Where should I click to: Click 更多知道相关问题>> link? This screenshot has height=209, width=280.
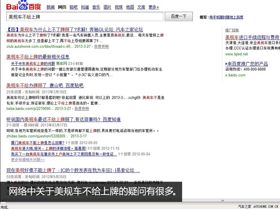coord(28,160)
